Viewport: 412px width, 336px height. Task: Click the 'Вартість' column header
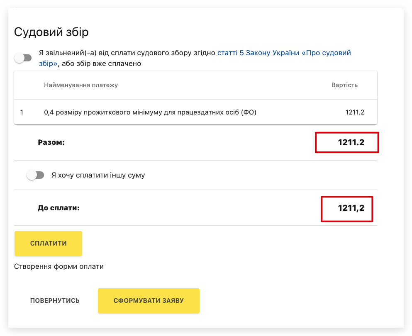[344, 85]
